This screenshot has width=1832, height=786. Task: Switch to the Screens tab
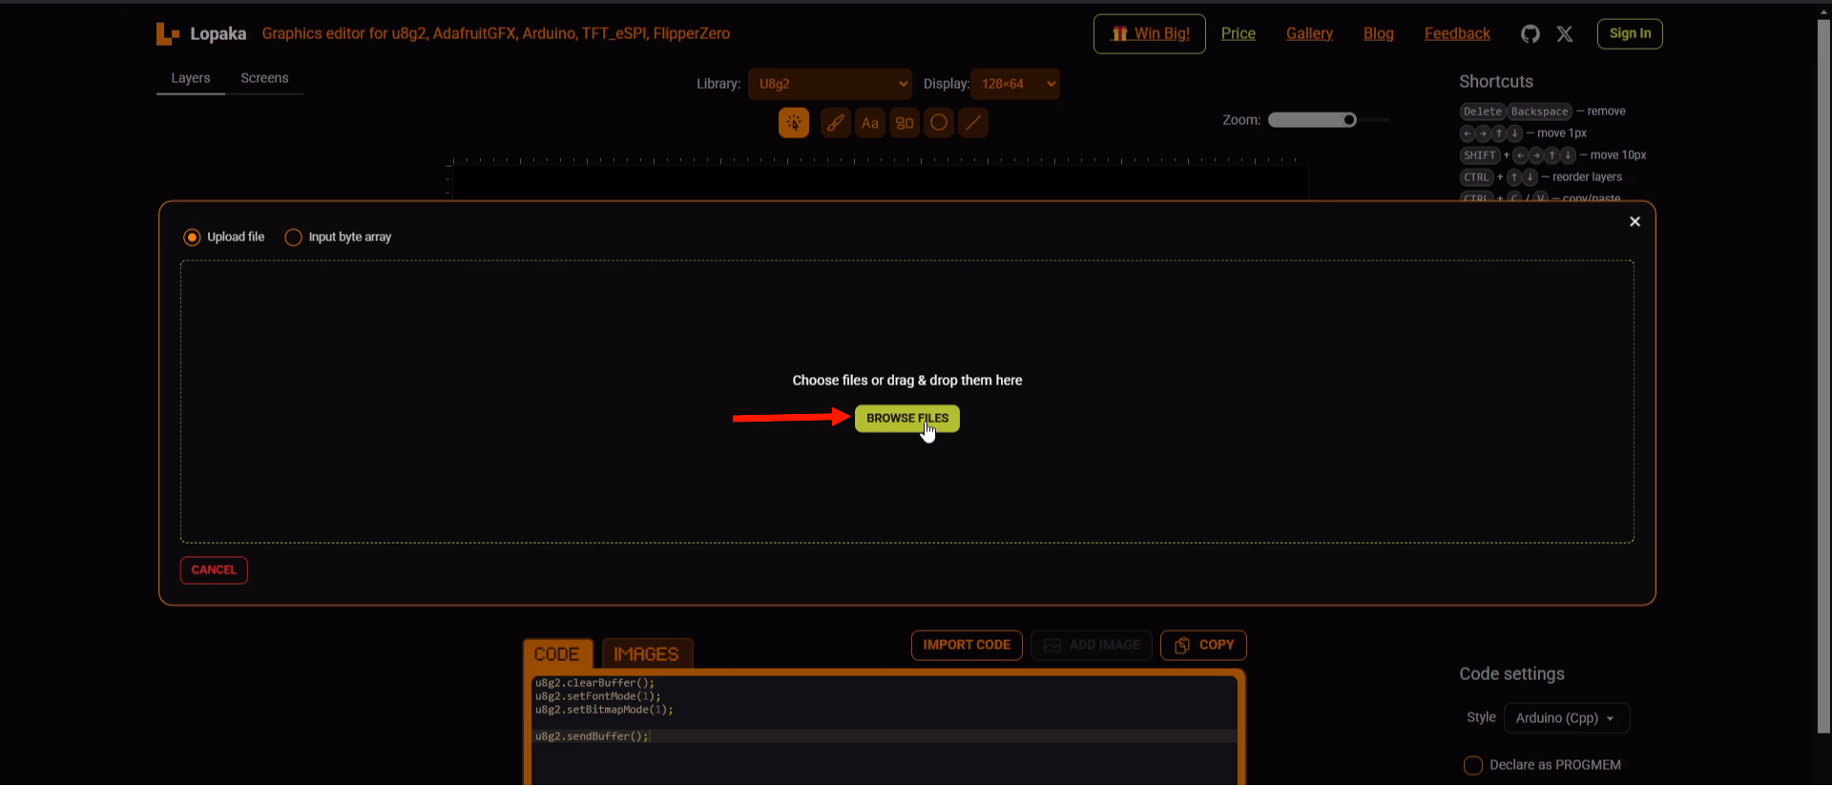(264, 78)
